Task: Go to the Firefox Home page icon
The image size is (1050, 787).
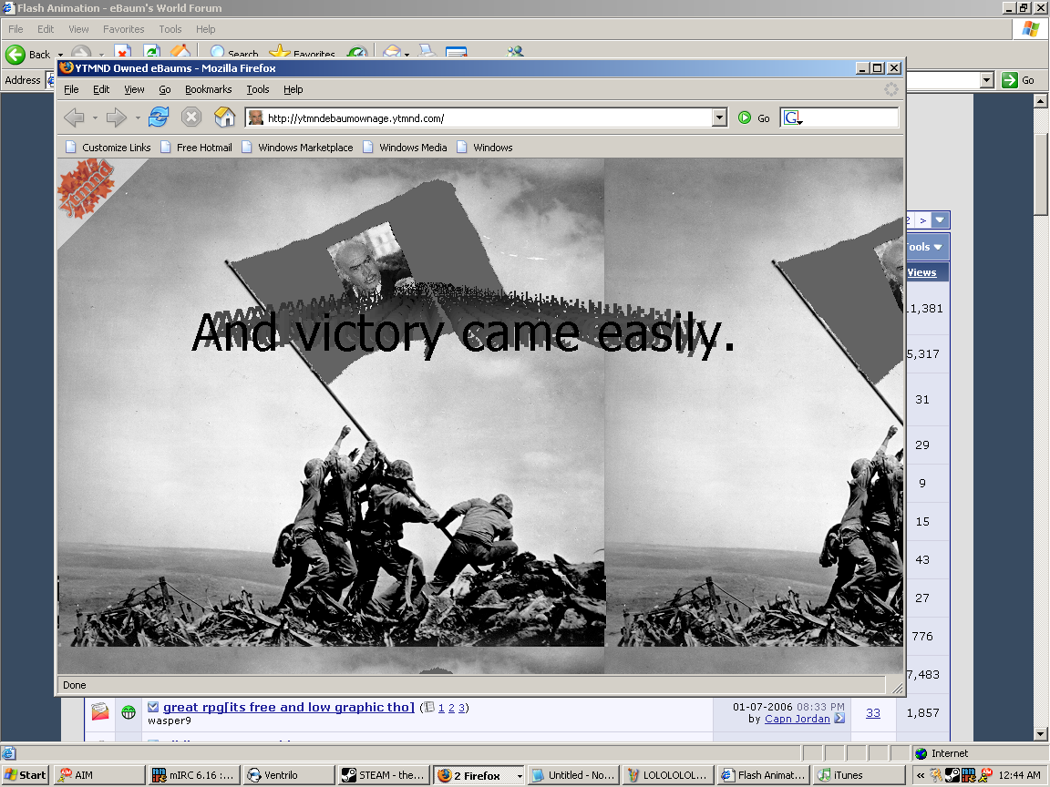Action: (224, 117)
